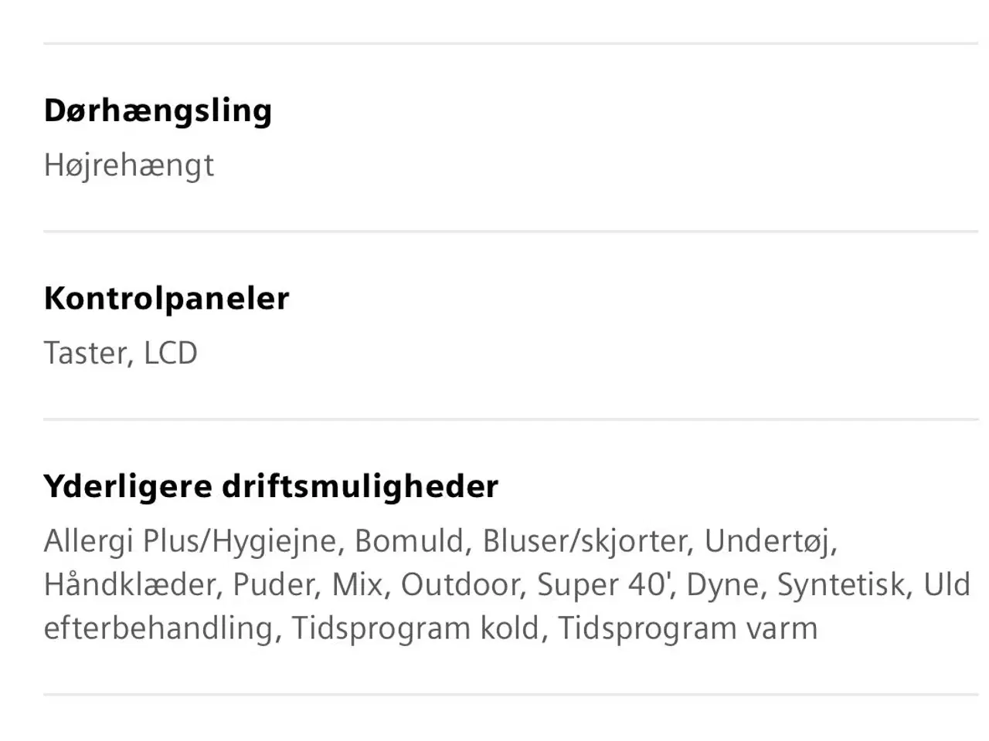989x741 pixels.
Task: Select Bluser/skjorter in the program list
Action: coord(584,542)
